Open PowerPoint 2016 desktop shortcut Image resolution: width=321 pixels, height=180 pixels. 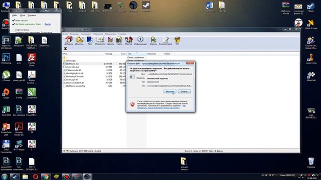[6, 129]
